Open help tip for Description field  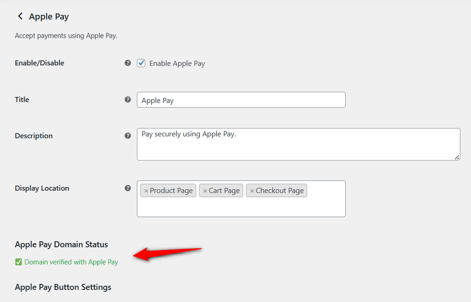(128, 135)
